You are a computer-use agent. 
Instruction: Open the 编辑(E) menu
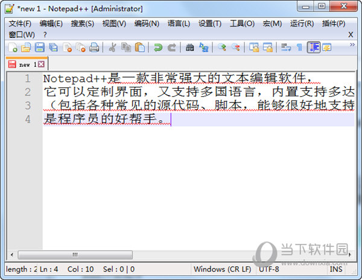[51, 23]
